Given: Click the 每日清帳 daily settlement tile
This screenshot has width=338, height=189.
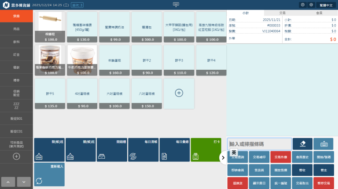Looking at the screenshot, I should 143,150.
